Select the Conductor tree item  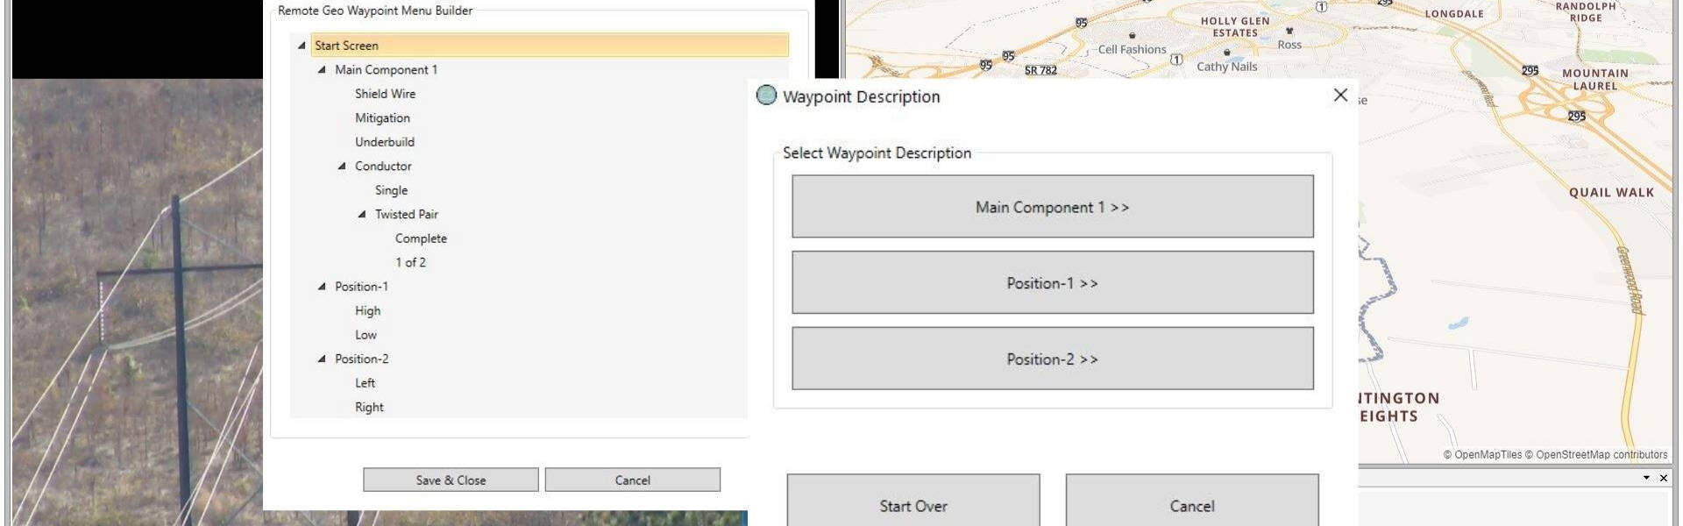tap(383, 166)
